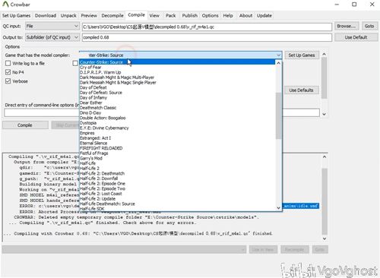Image resolution: width=380 pixels, height=278 pixels.
Task: Select E.Y.E: Divine Cybermancy
Action: coord(177,128)
